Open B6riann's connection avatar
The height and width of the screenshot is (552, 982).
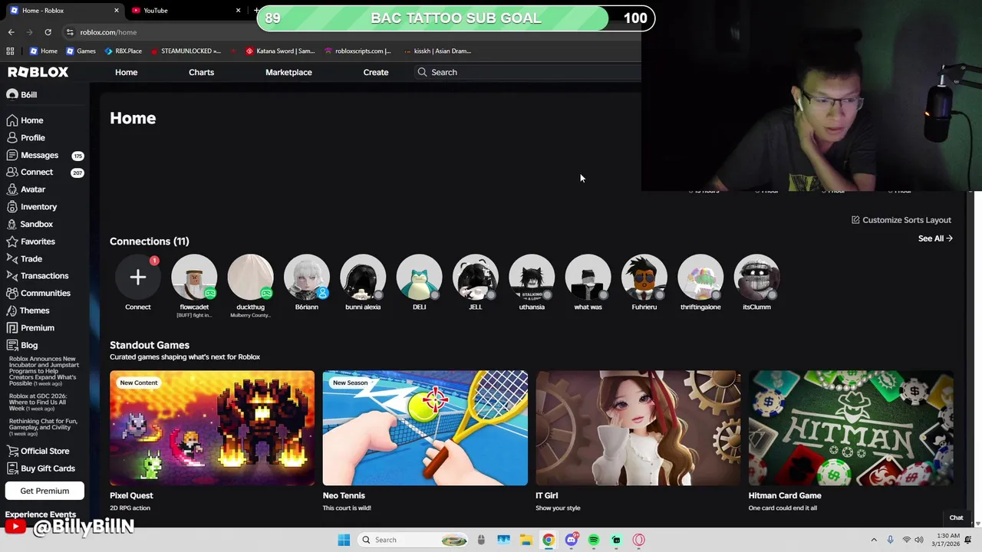tap(307, 277)
